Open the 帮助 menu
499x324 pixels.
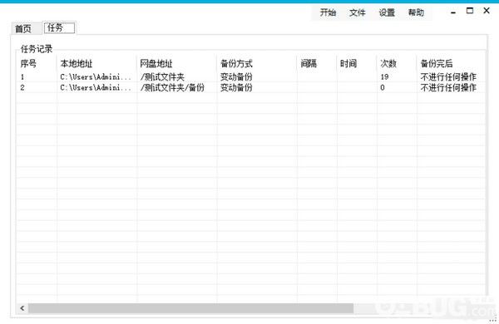tap(416, 12)
